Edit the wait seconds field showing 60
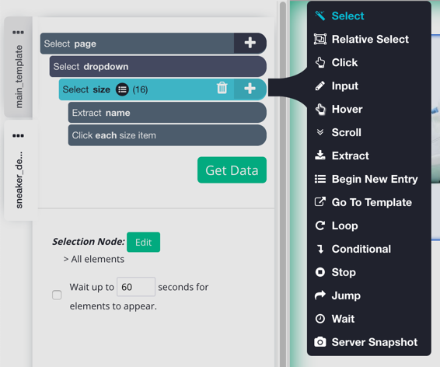 tap(136, 287)
